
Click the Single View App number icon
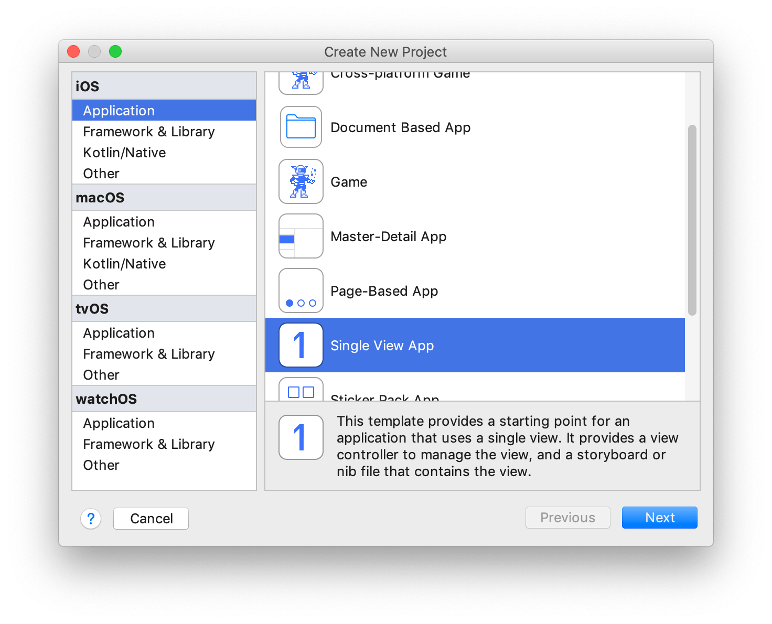(301, 345)
